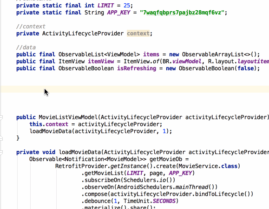This screenshot has width=269, height=209.
Task: Click the itemView field name
Action: 101,61
